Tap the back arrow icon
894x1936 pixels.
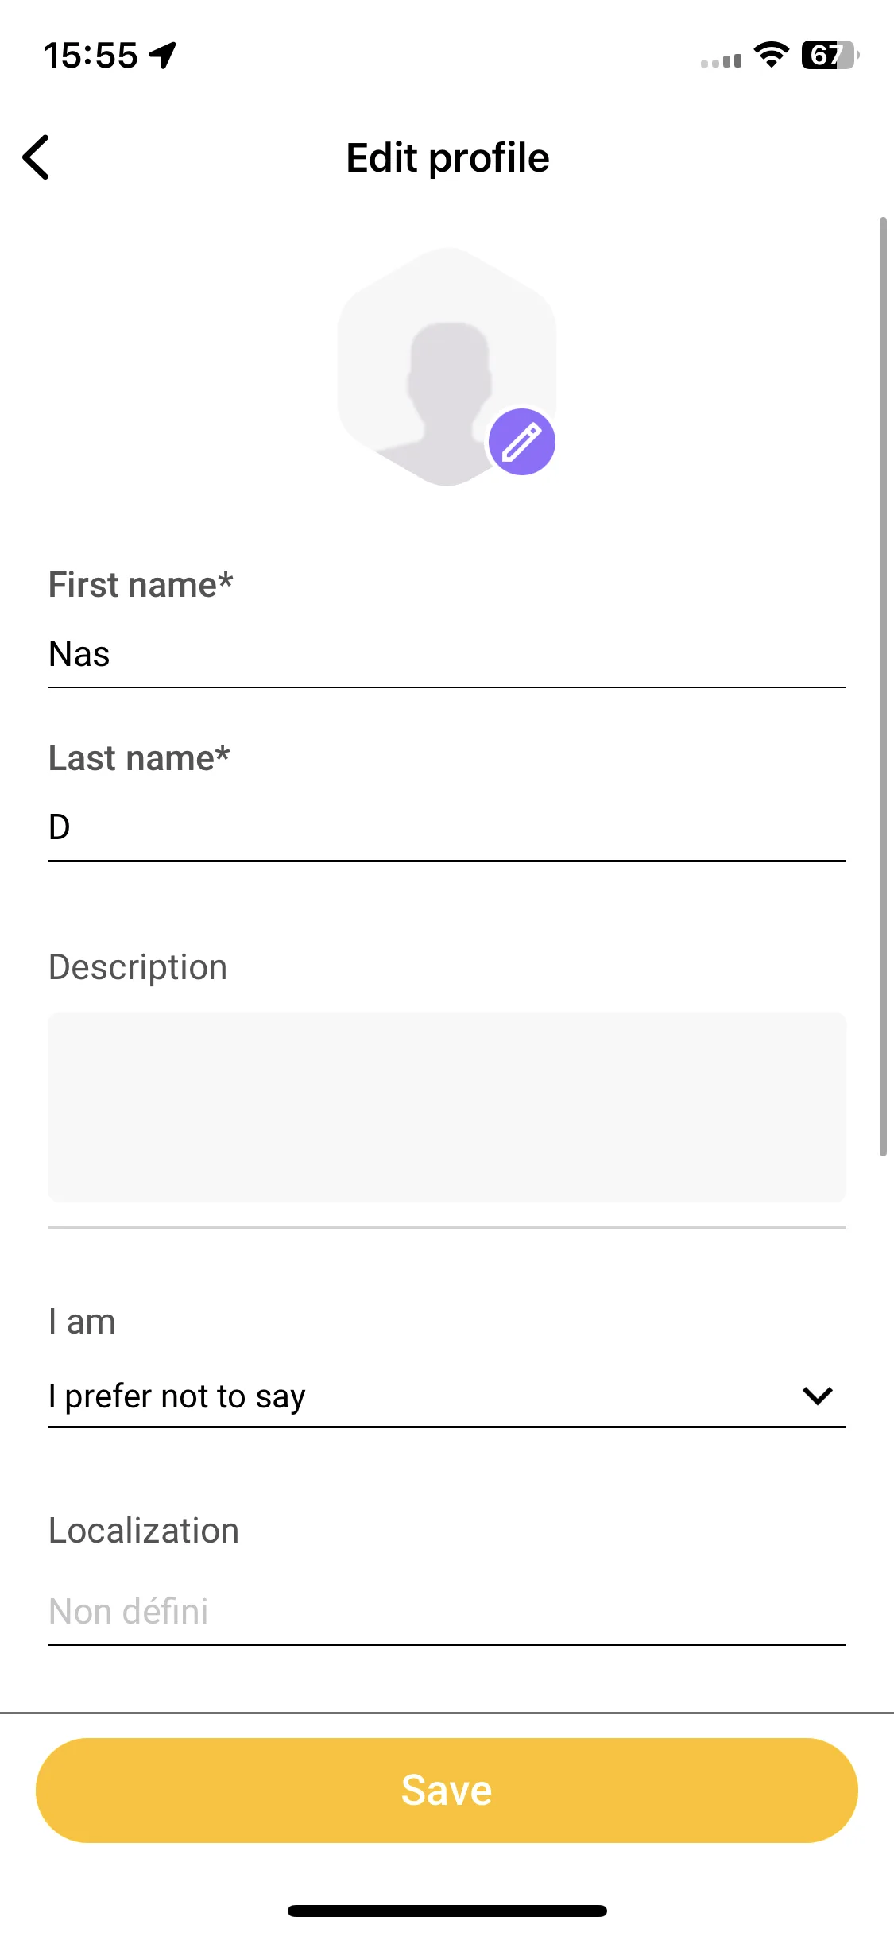[37, 157]
